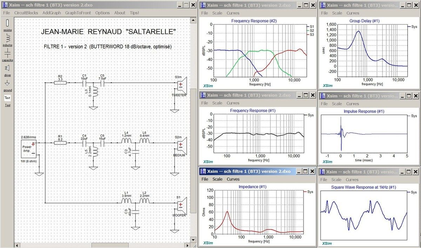This screenshot has height=248, width=421.
Task: Open Scale menu in Frequency Response (#1) window
Action: tap(217, 103)
